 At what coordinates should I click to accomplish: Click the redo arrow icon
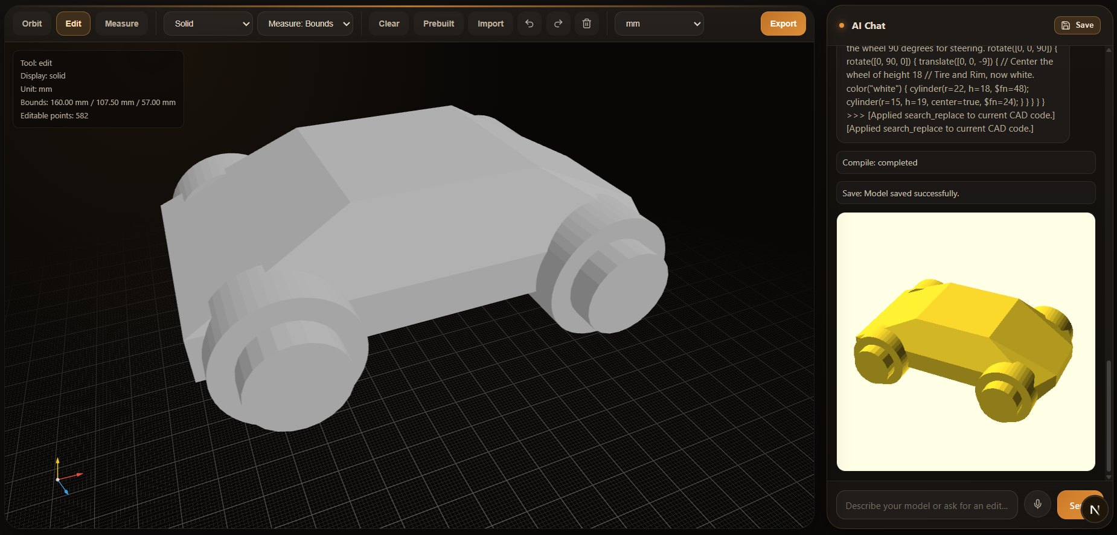point(558,24)
